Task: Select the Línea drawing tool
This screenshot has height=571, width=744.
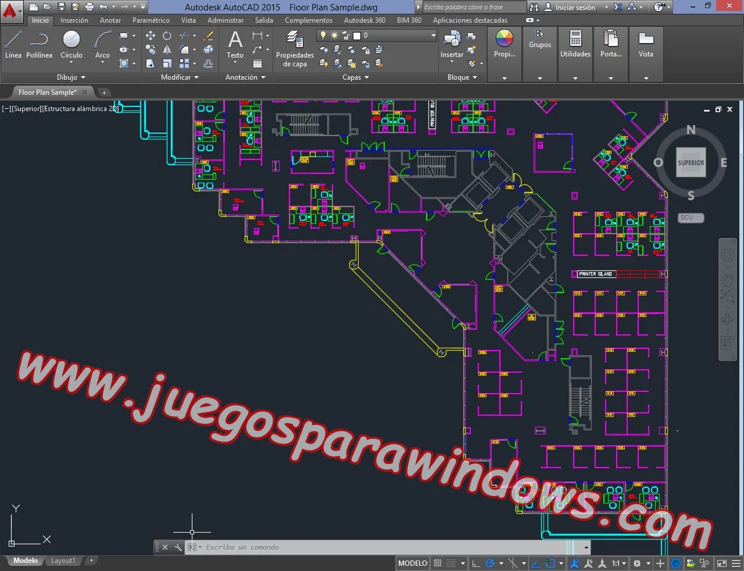Action: 13,45
